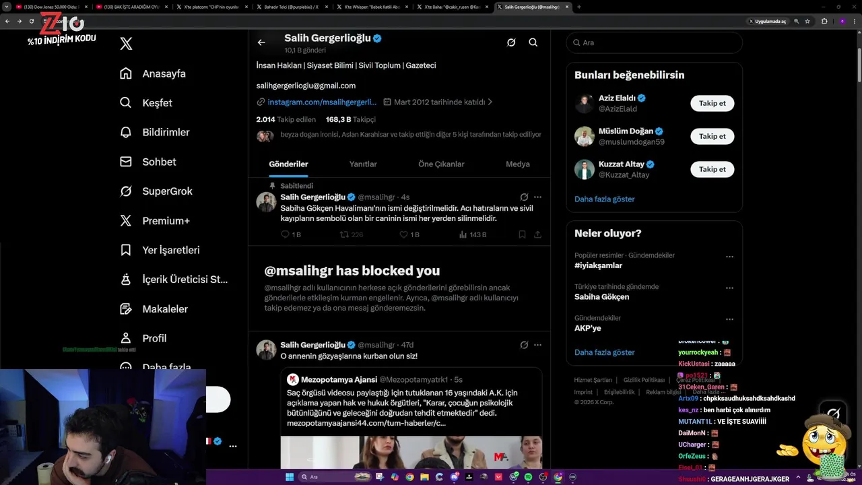Switch to the Bahadır Telci browser tab

pyautogui.click(x=293, y=7)
